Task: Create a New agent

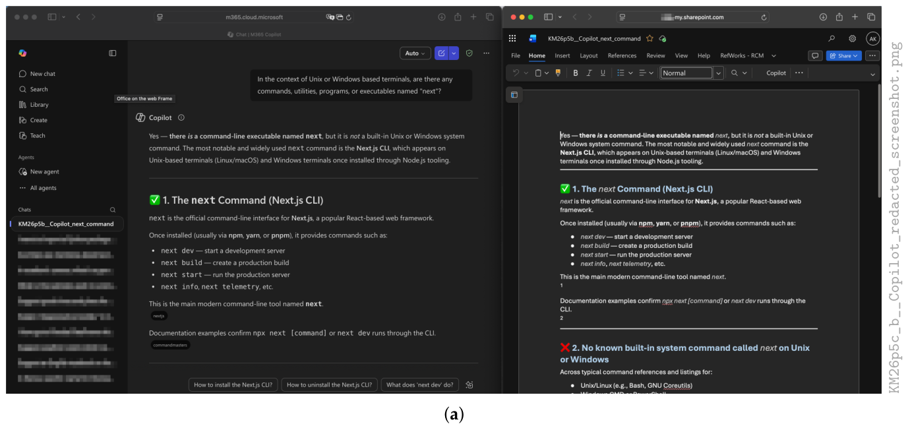Action: [39, 171]
